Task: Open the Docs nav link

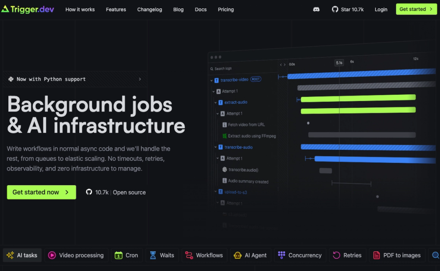Action: pos(201,10)
